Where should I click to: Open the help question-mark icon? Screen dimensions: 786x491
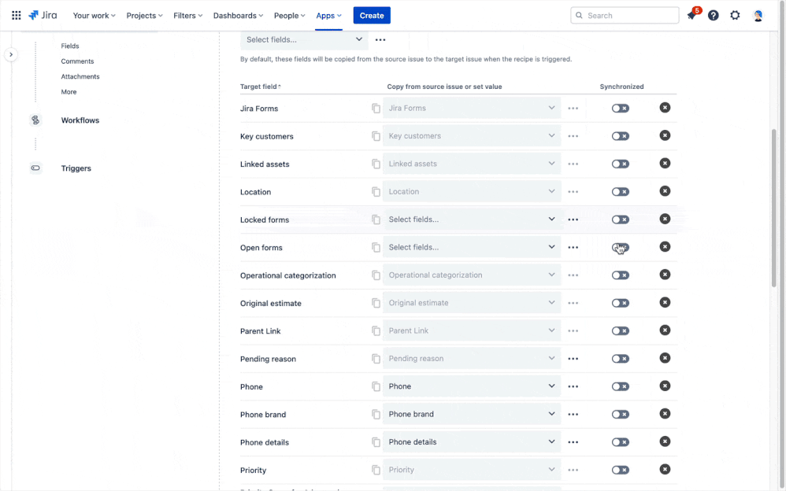coord(713,15)
